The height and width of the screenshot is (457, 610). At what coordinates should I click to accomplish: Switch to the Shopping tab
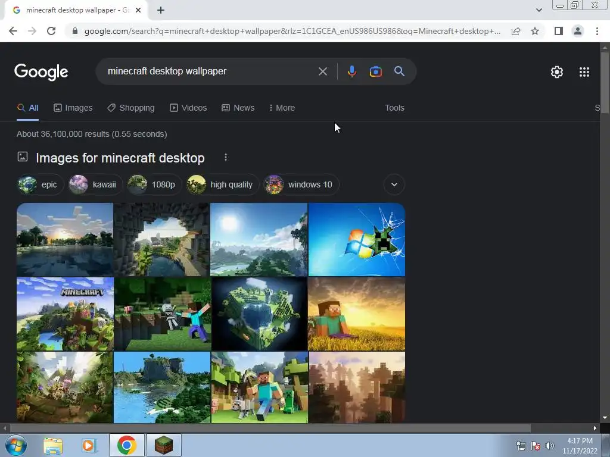click(x=131, y=108)
